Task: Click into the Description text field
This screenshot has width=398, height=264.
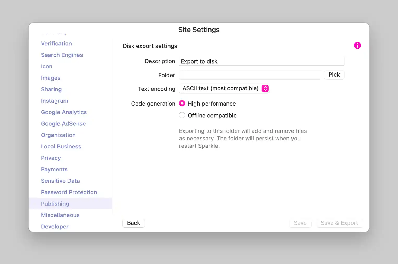Action: (261, 61)
